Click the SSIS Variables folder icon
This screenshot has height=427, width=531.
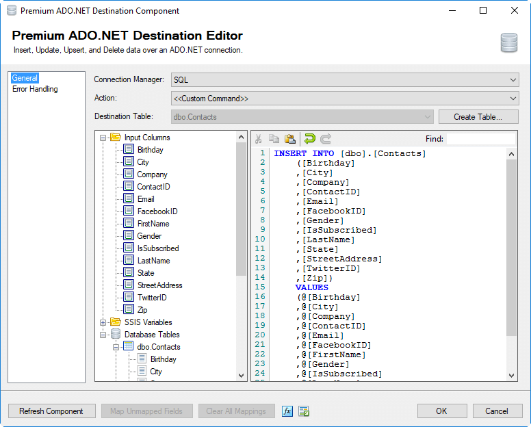[x=116, y=322]
